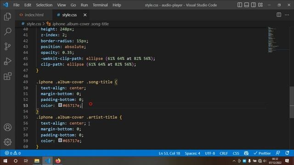Open notifications bell in status bar
The width and height of the screenshot is (294, 165).
click(x=287, y=153)
